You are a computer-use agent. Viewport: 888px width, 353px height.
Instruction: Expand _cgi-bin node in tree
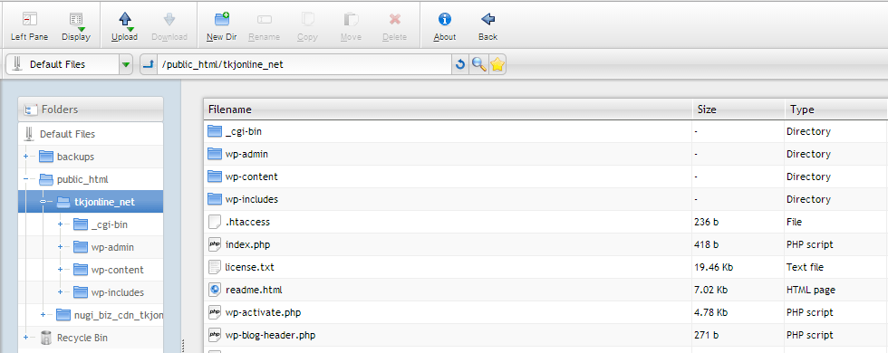click(x=60, y=224)
